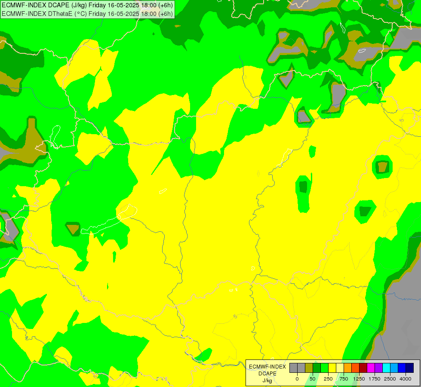Image resolution: width=421 pixels, height=387 pixels.
Task: Pick the dark red swatch in the legend
Action: coord(363,368)
